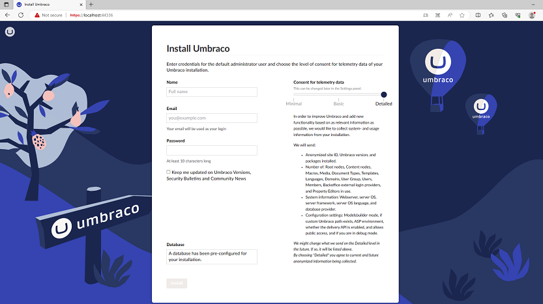Click the small Umbraco balloon logo
Viewport: 543px width, 304px height.
(x=481, y=109)
